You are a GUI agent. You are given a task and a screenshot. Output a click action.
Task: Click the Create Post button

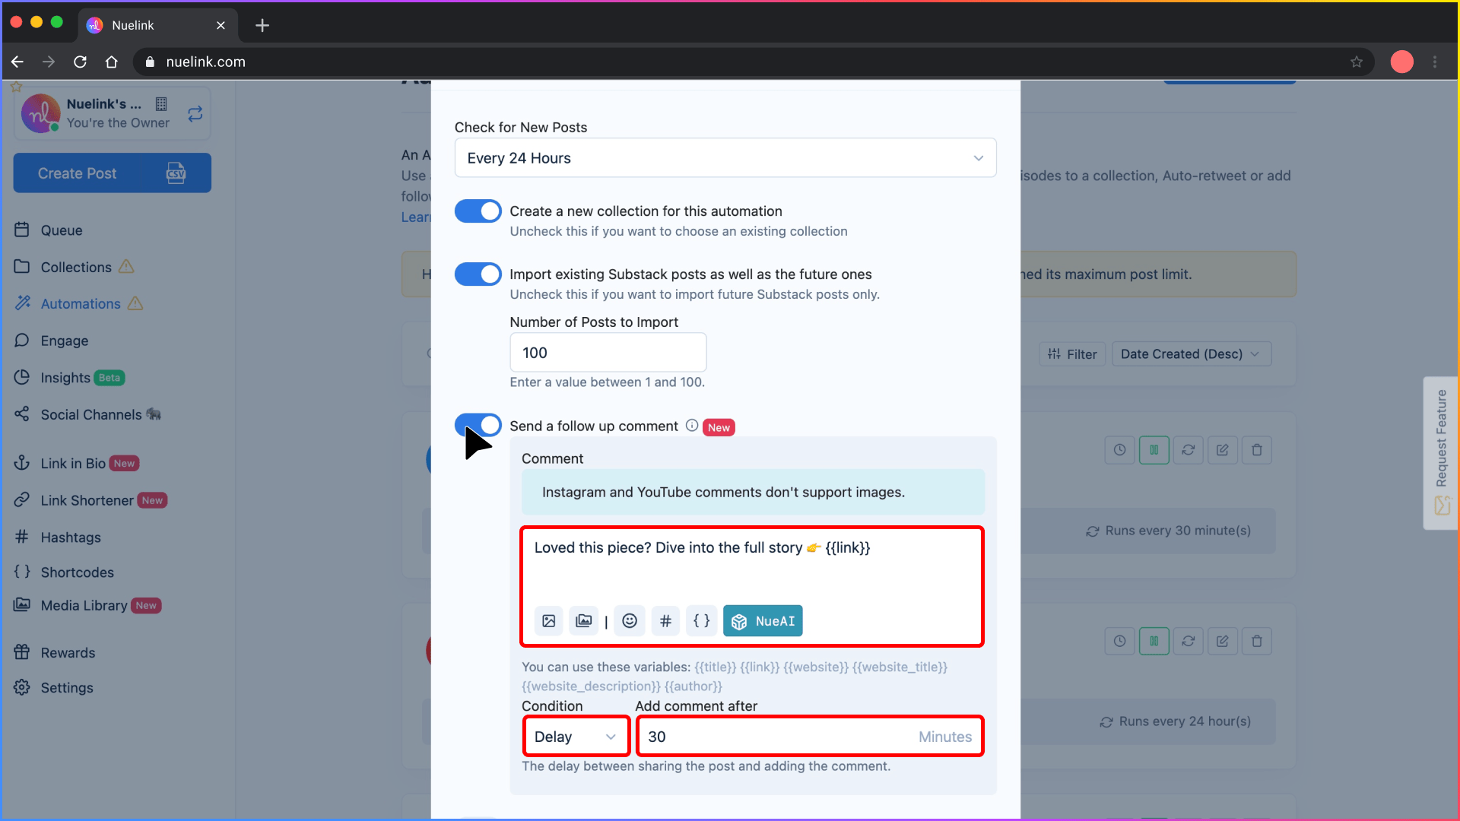[x=112, y=173]
